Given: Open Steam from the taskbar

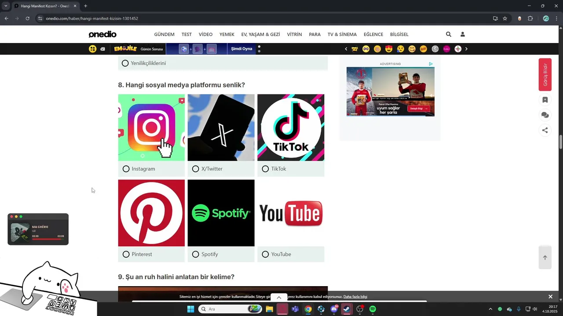Looking at the screenshot, I should (347, 309).
